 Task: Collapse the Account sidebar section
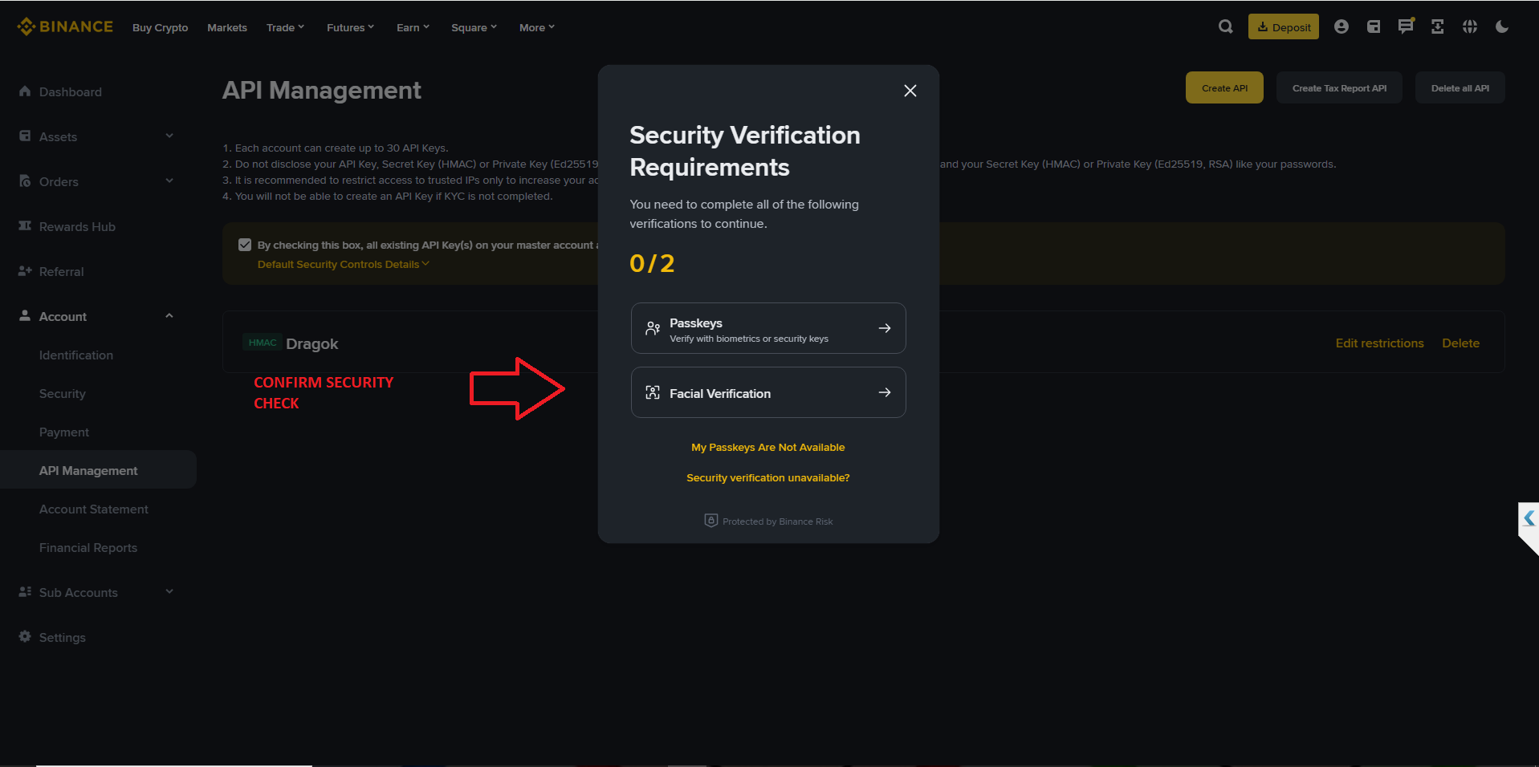click(x=169, y=316)
